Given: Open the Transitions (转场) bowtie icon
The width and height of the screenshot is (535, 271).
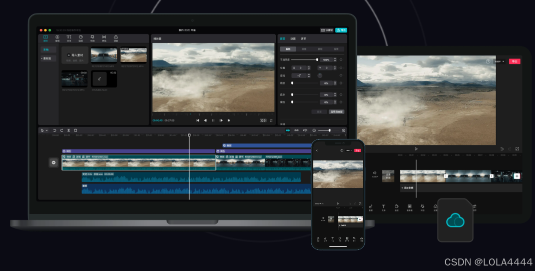Looking at the screenshot, I should [x=104, y=38].
